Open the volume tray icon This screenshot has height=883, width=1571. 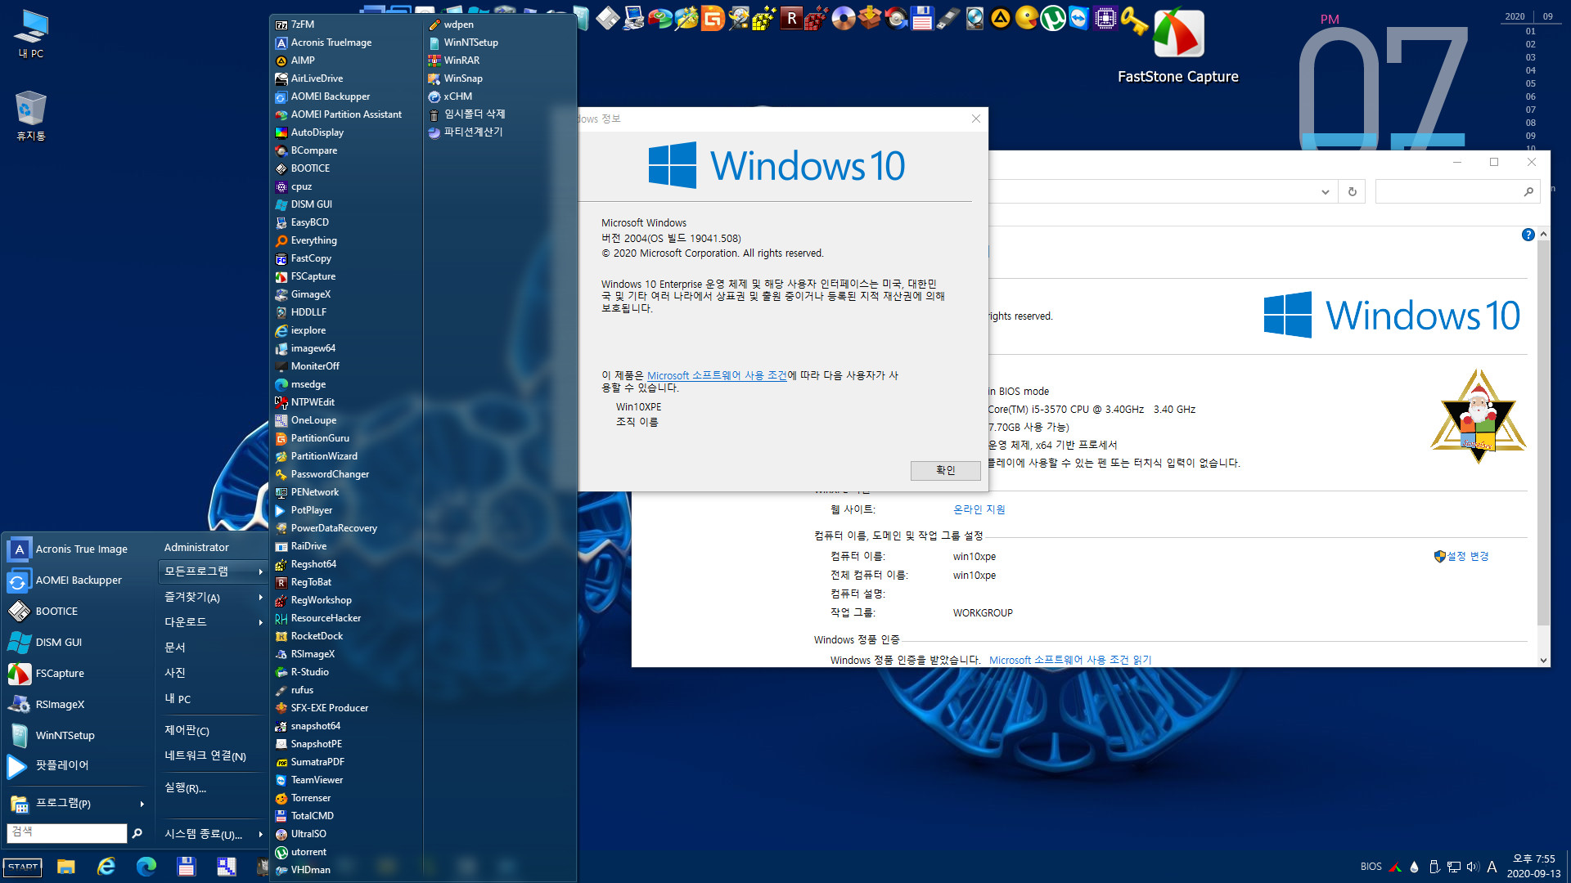tap(1473, 867)
